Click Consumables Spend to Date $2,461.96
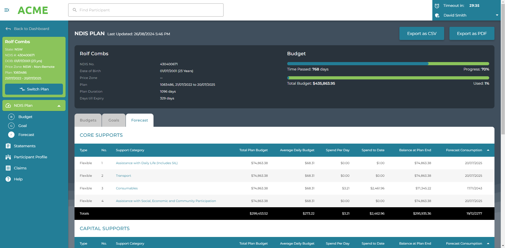 [x=377, y=188]
